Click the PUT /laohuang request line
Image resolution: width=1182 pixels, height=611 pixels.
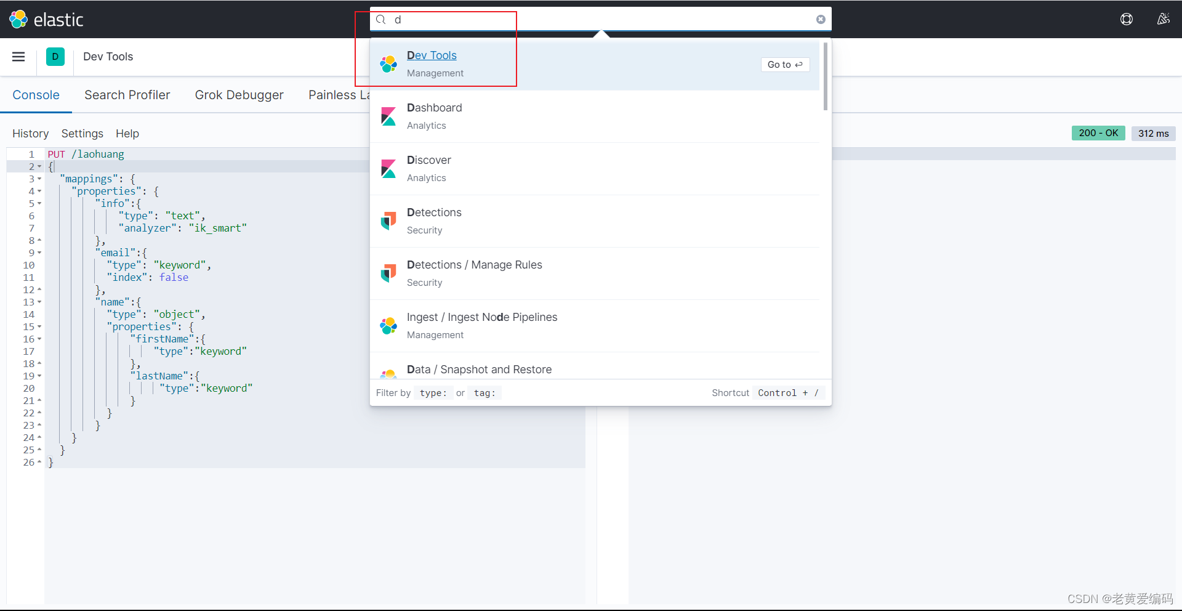tap(86, 154)
